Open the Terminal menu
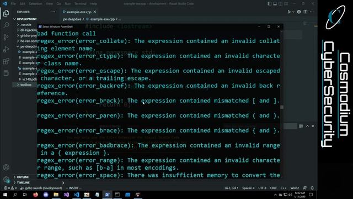 pyautogui.click(x=81, y=4)
